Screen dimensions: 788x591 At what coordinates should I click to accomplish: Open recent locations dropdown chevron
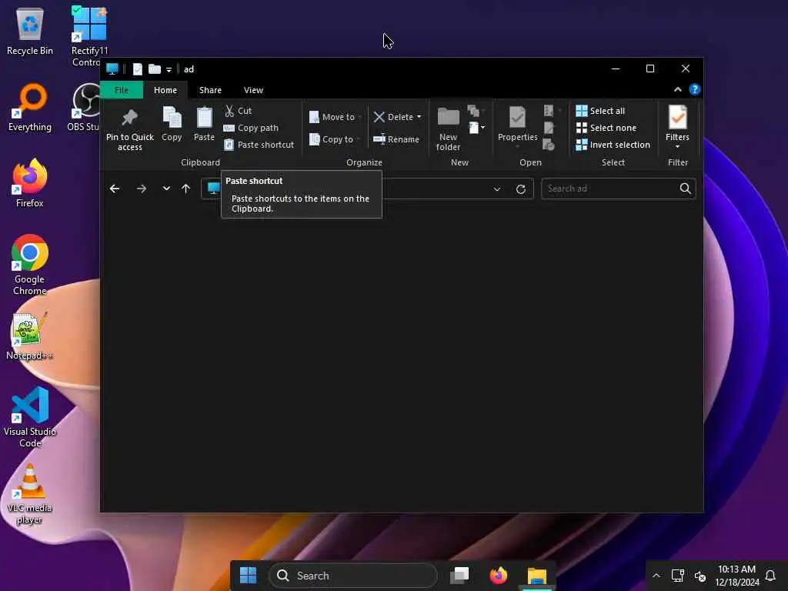point(166,189)
